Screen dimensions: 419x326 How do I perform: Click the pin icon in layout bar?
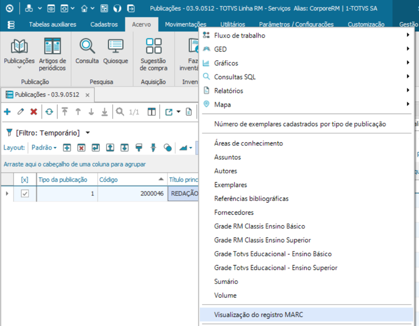tap(153, 147)
